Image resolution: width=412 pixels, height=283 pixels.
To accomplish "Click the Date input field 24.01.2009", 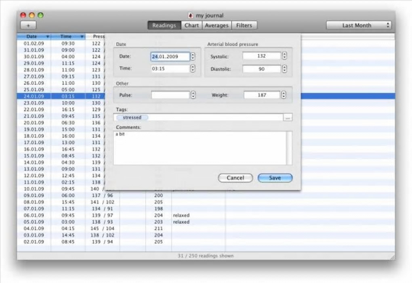I will point(170,57).
